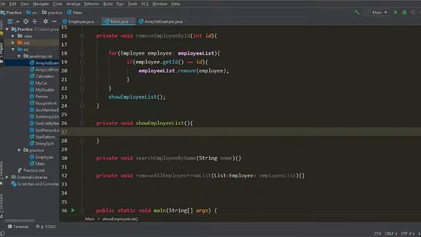This screenshot has height=237, width=421.
Task: Toggle fold end marker at line 22
Action: (82, 88)
